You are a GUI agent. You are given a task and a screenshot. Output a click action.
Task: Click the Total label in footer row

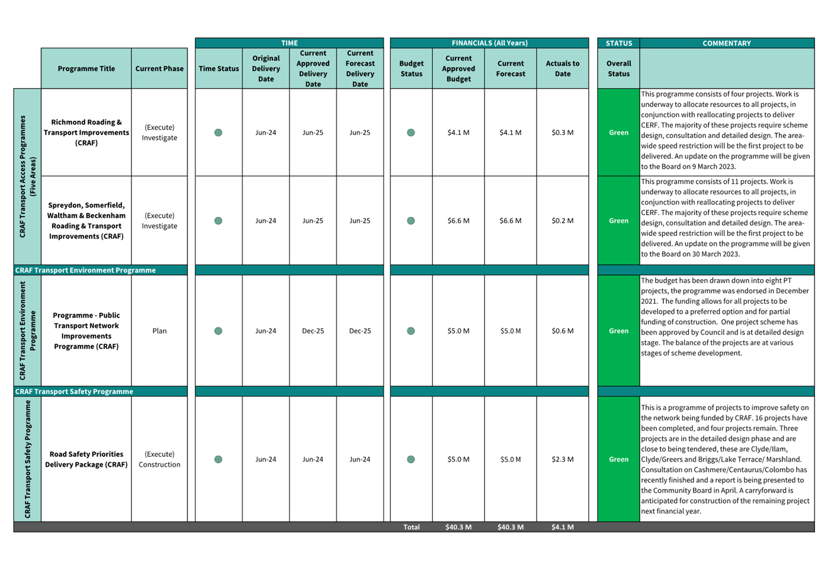[411, 527]
